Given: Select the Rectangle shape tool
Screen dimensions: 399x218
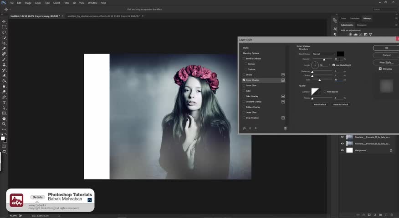Looking at the screenshot, I should click(x=4, y=113).
